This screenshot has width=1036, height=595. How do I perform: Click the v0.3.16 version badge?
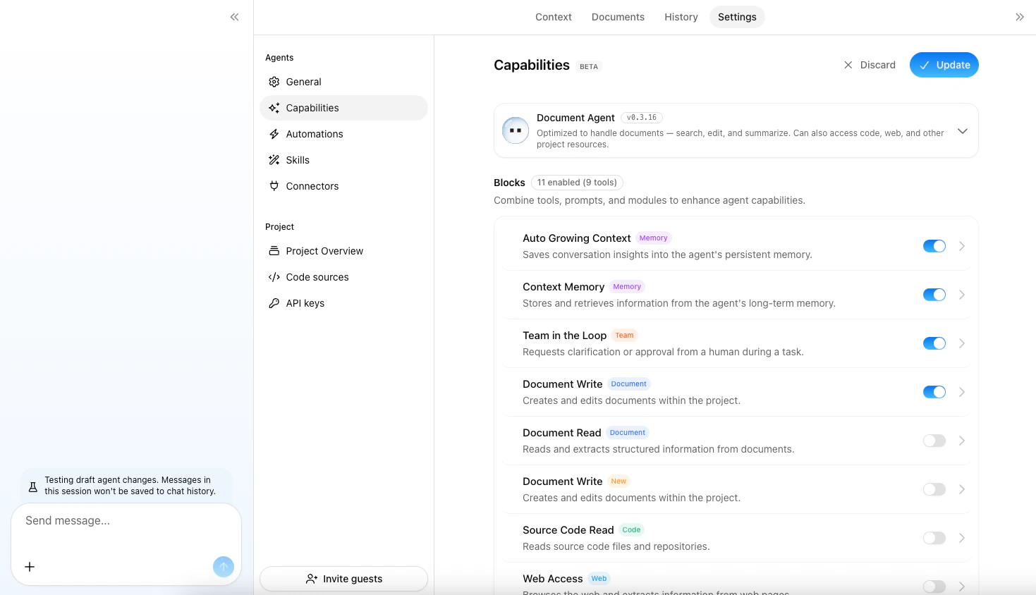pyautogui.click(x=641, y=118)
